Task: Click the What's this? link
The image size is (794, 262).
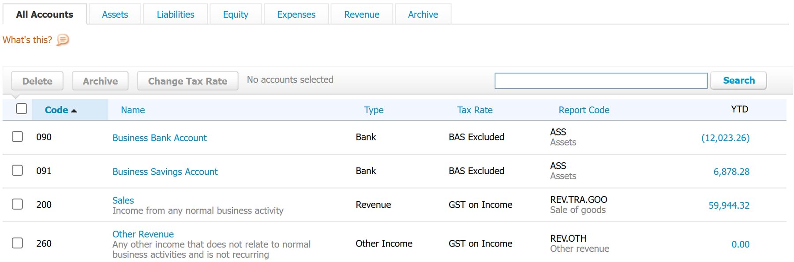Action: [27, 40]
